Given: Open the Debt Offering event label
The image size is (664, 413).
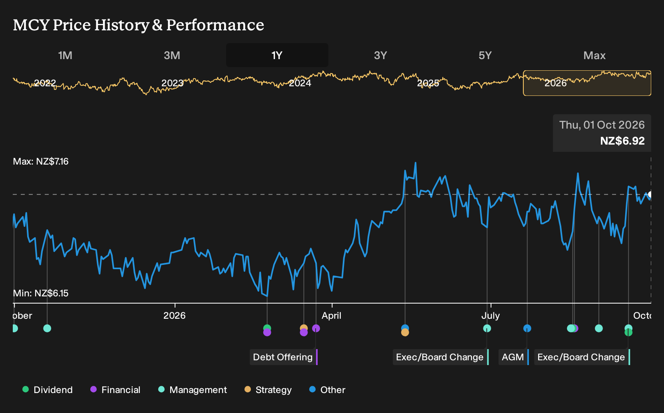Looking at the screenshot, I should tap(284, 357).
